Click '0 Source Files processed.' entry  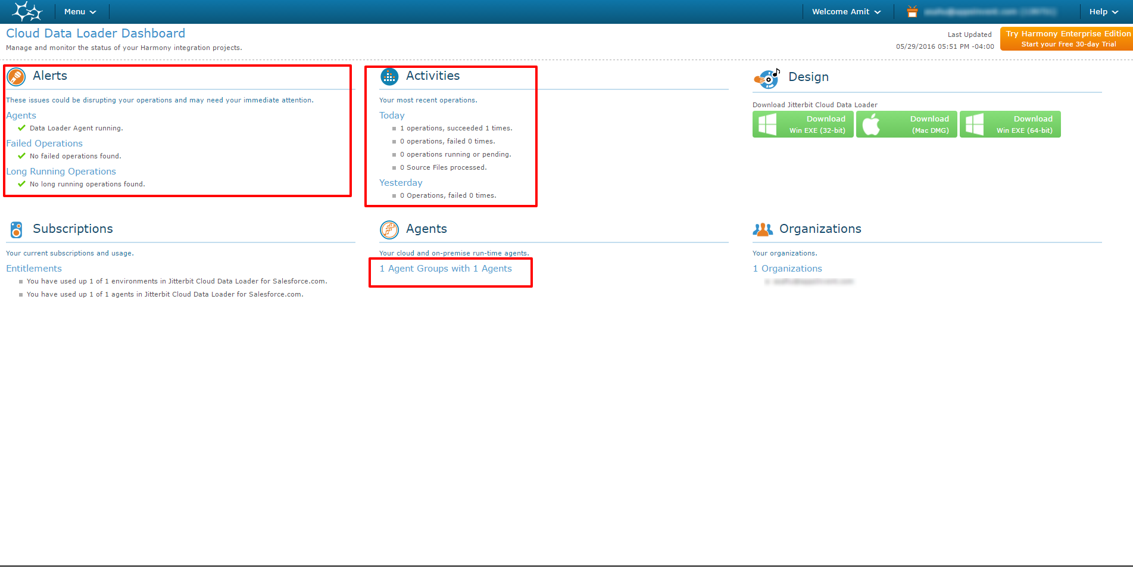(443, 167)
